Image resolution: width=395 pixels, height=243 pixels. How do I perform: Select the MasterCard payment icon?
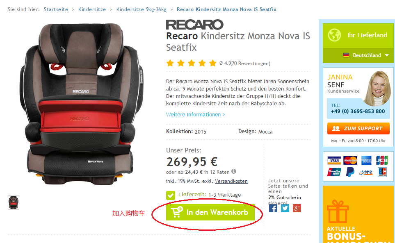tap(350, 161)
